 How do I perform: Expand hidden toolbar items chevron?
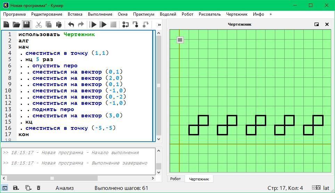point(159,24)
